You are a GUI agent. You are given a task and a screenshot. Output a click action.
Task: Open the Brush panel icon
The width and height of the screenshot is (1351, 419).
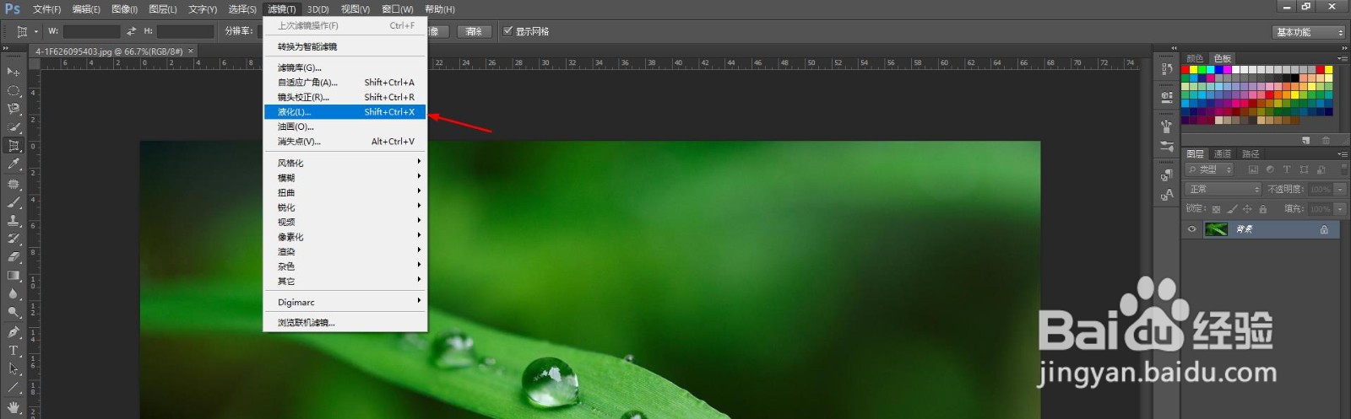pyautogui.click(x=1166, y=126)
